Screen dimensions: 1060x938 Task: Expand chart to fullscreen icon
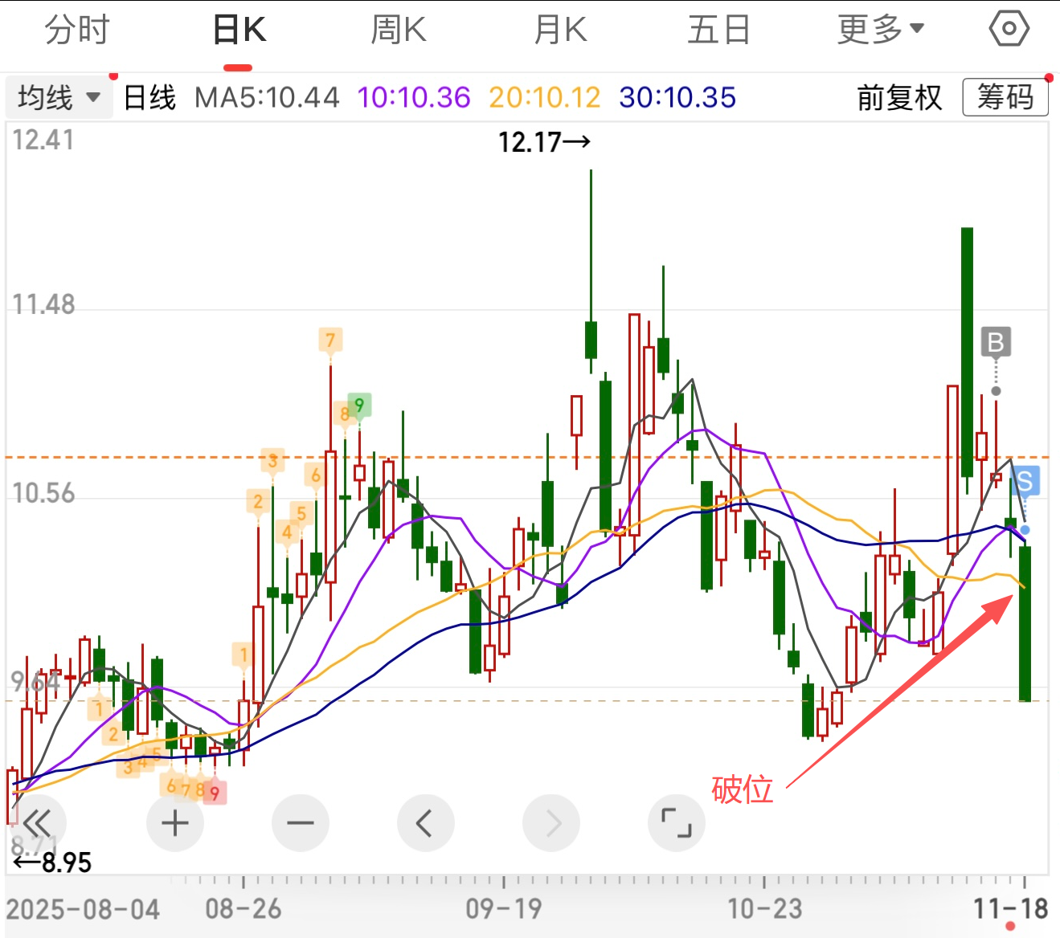676,823
